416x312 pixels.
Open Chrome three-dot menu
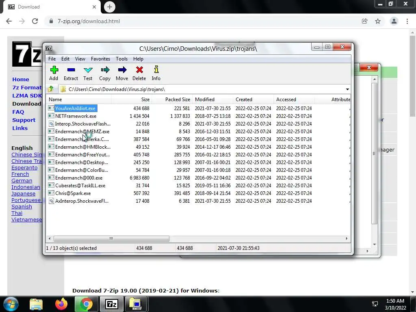(407, 21)
